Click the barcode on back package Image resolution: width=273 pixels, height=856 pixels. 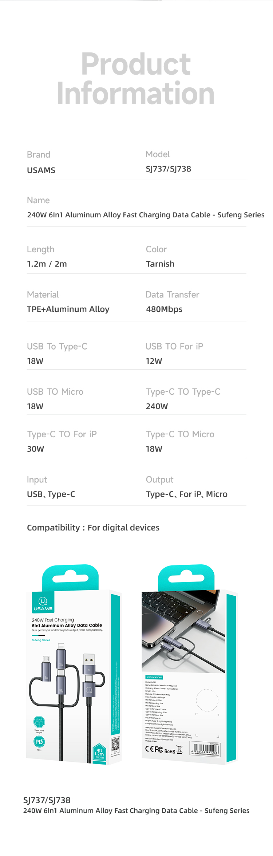pyautogui.click(x=205, y=749)
